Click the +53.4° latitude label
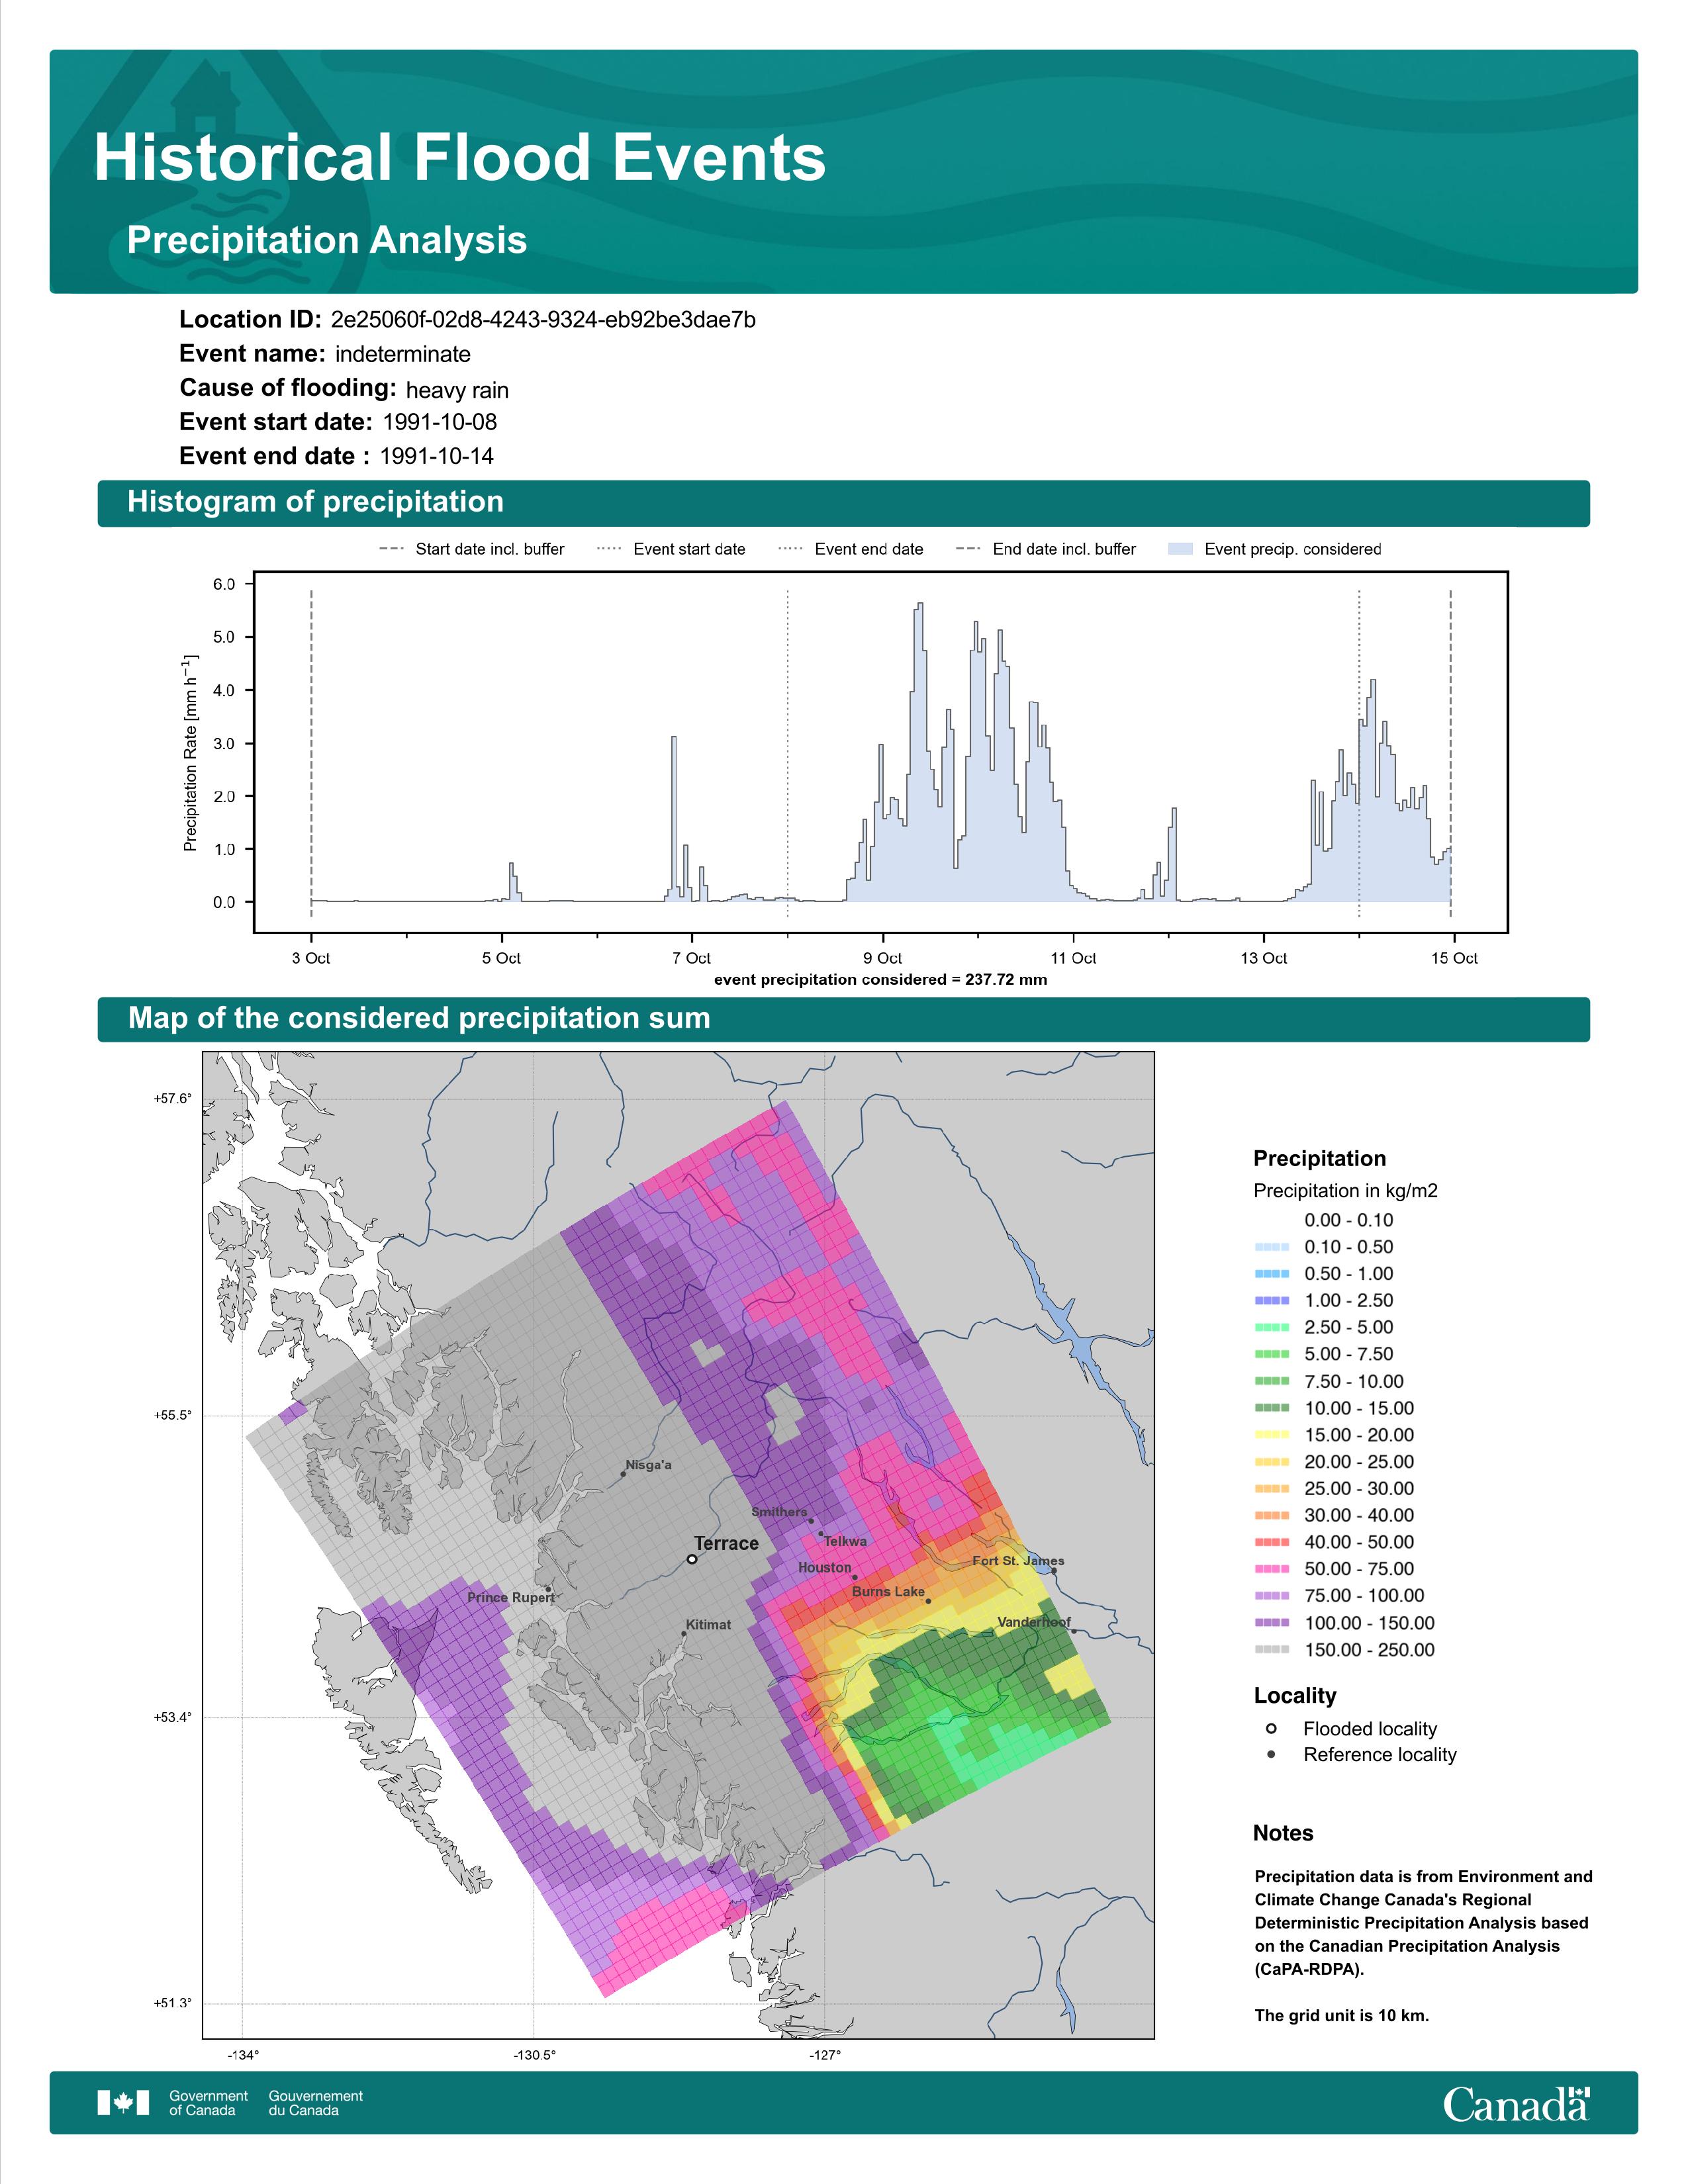Image resolution: width=1688 pixels, height=2184 pixels. [x=172, y=1717]
